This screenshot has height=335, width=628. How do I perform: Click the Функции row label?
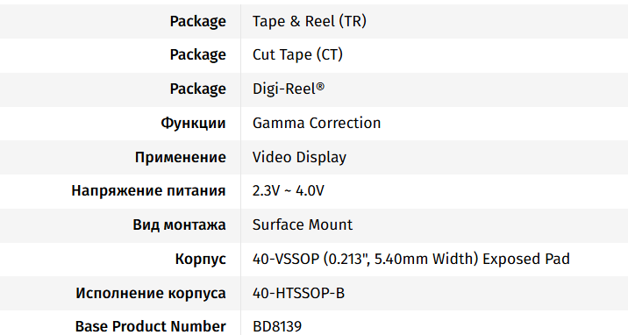(193, 123)
